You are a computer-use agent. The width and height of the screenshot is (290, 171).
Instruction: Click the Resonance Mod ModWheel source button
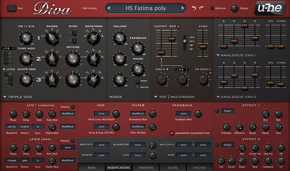click(x=138, y=114)
